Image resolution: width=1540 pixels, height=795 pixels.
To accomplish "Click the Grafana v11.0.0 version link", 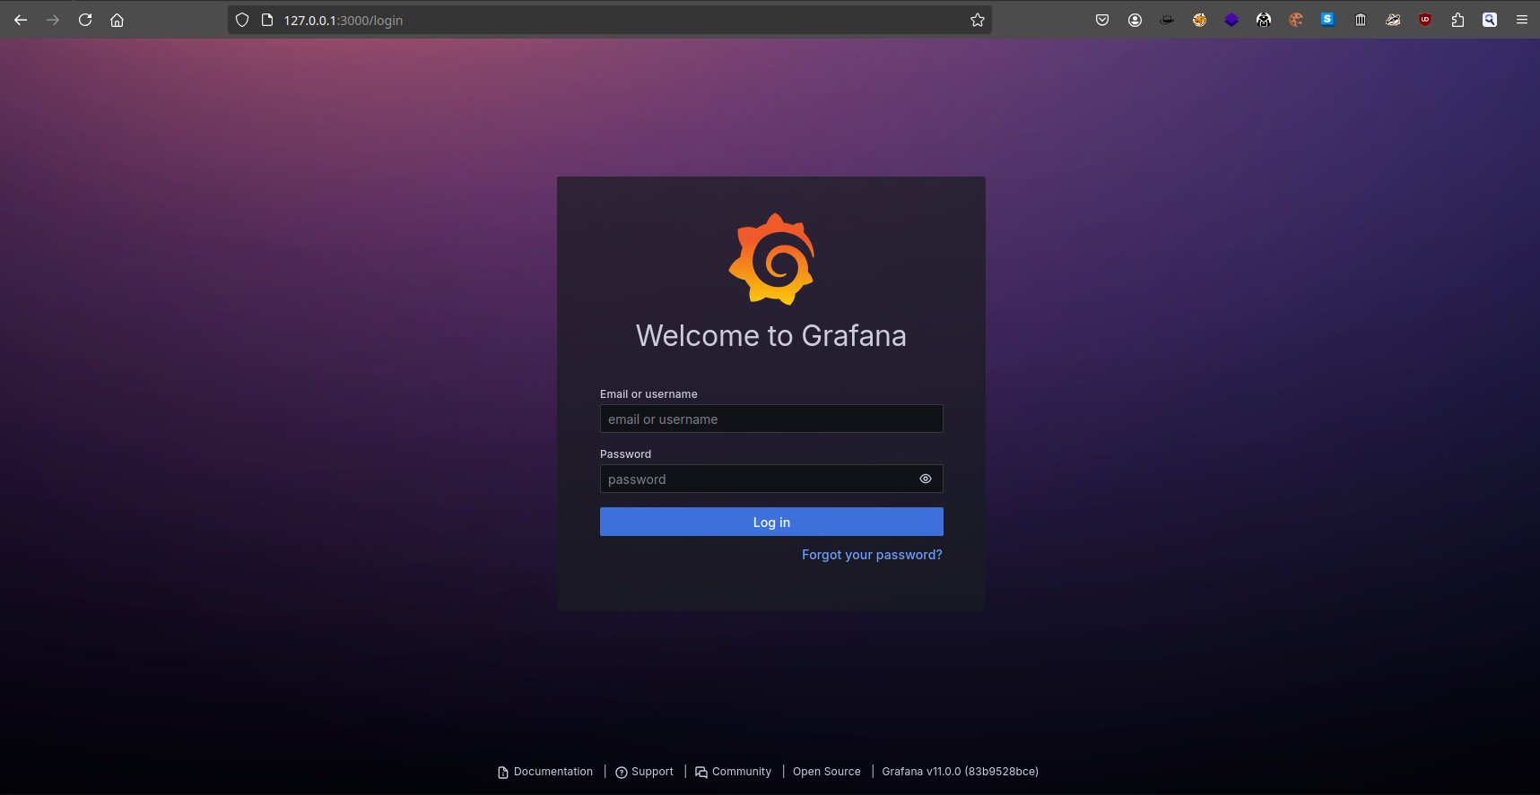I will [x=960, y=772].
